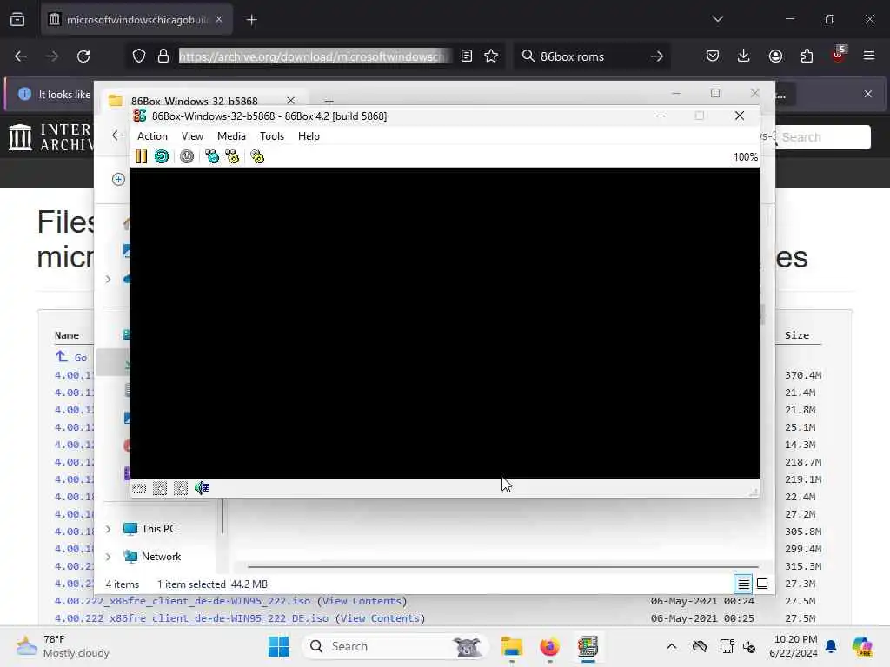Click the Internet Archive logo
Image resolution: width=890 pixels, height=667 pixels.
click(x=50, y=137)
